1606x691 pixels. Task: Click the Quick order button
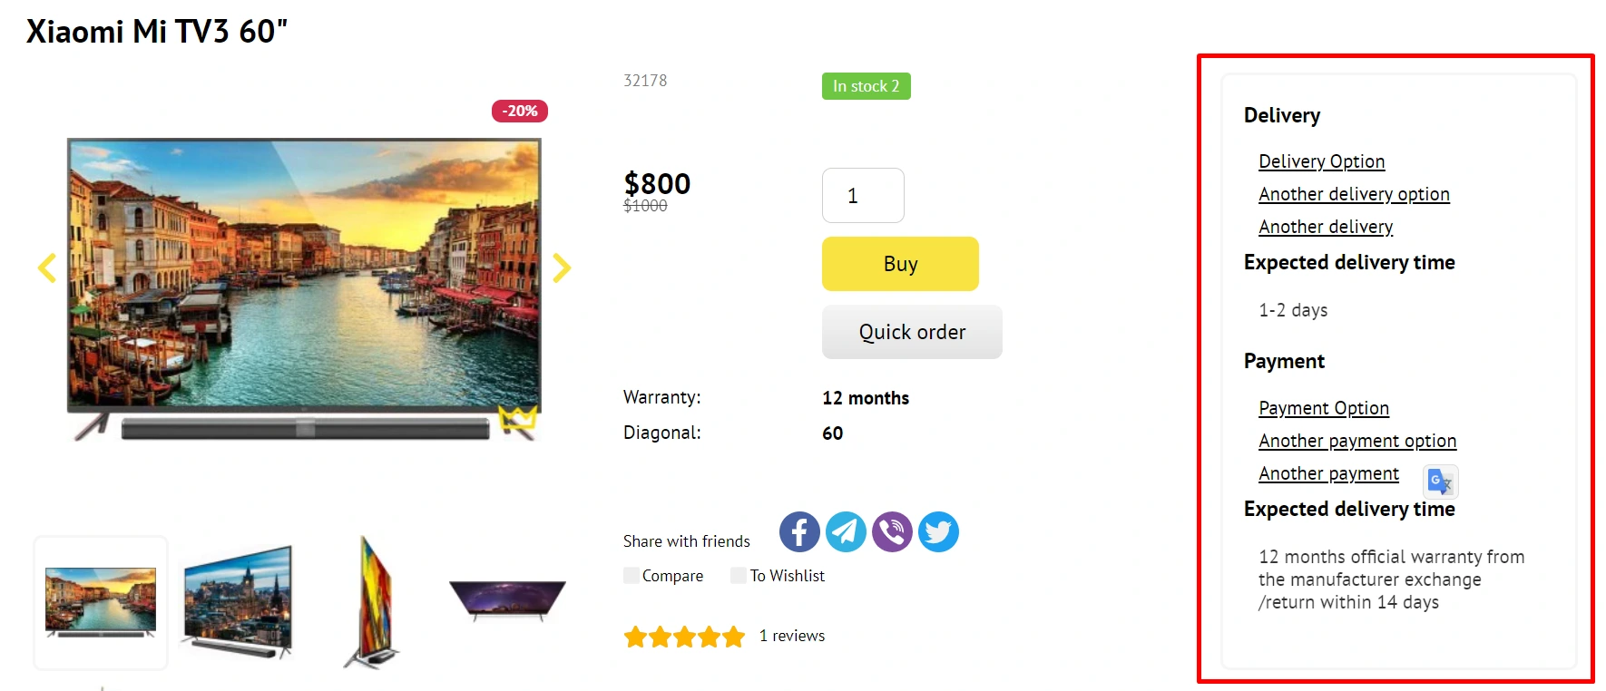click(912, 332)
